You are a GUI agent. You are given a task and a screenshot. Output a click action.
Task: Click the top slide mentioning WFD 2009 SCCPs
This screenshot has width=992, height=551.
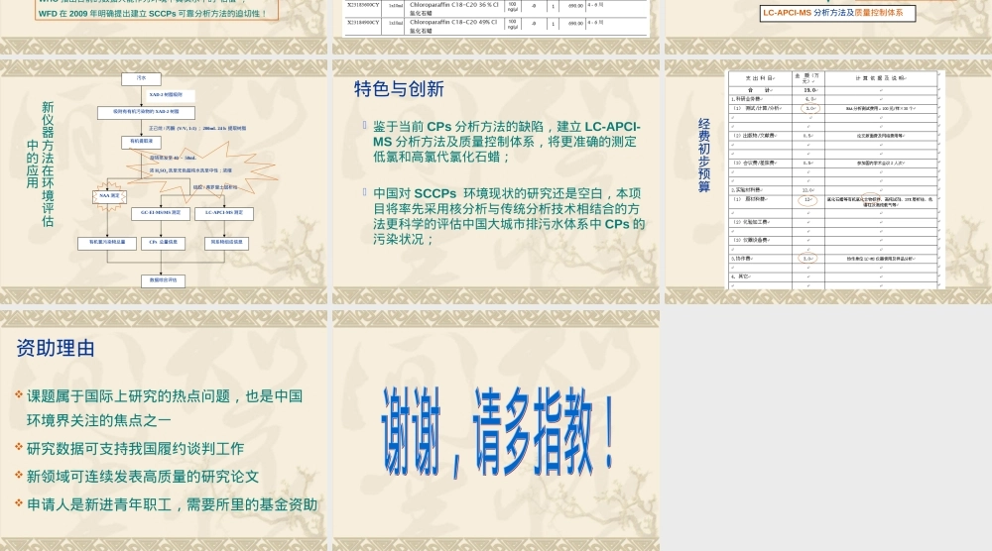(164, 27)
